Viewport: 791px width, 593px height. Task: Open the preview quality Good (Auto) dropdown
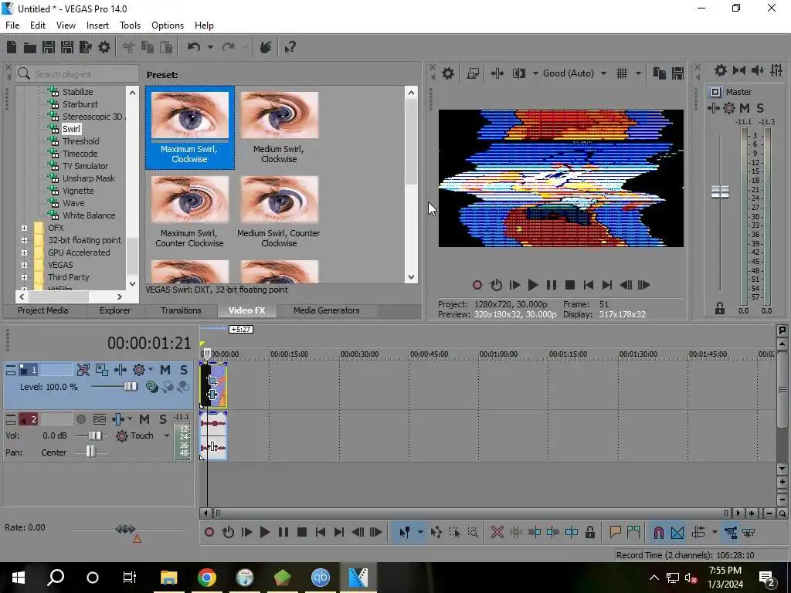point(603,73)
